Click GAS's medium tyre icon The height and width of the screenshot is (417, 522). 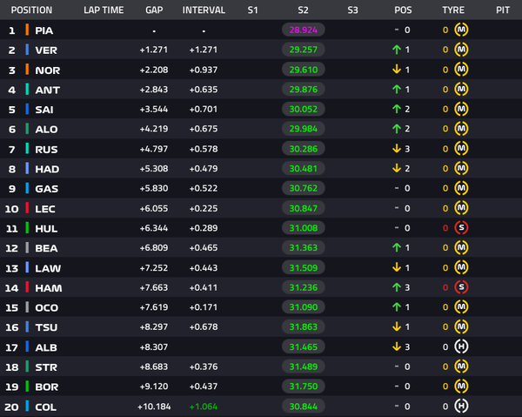(x=461, y=188)
